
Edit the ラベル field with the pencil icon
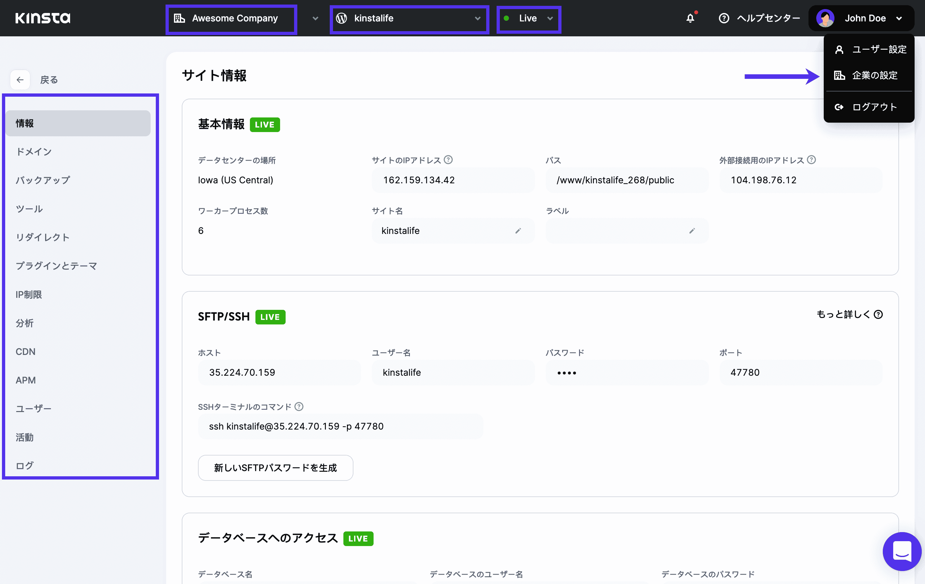point(692,231)
